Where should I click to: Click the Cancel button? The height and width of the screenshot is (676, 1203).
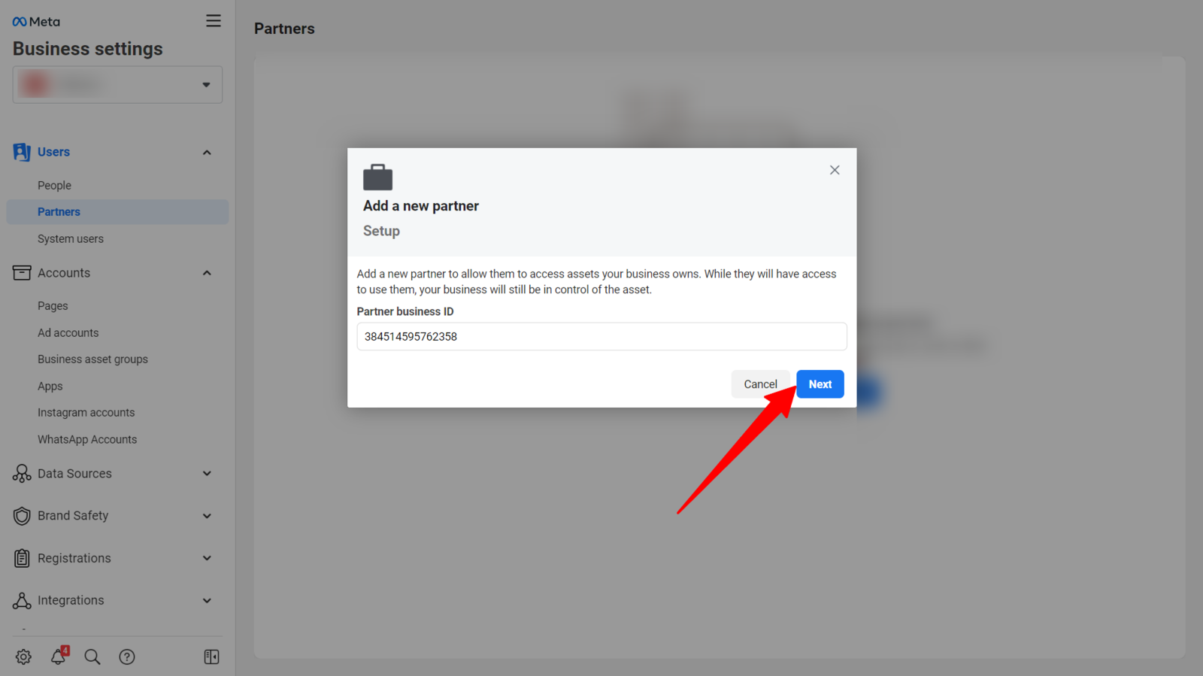(760, 384)
